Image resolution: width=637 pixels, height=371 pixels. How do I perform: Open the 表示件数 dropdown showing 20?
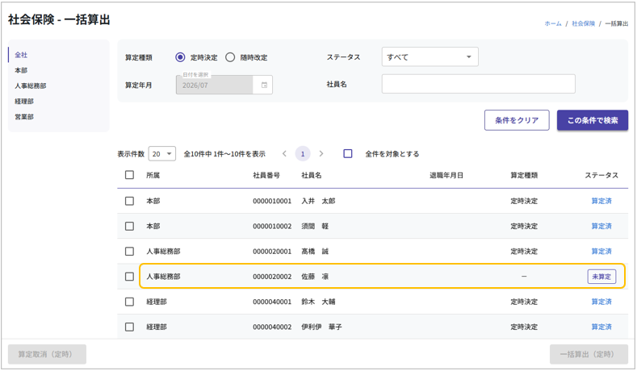162,154
